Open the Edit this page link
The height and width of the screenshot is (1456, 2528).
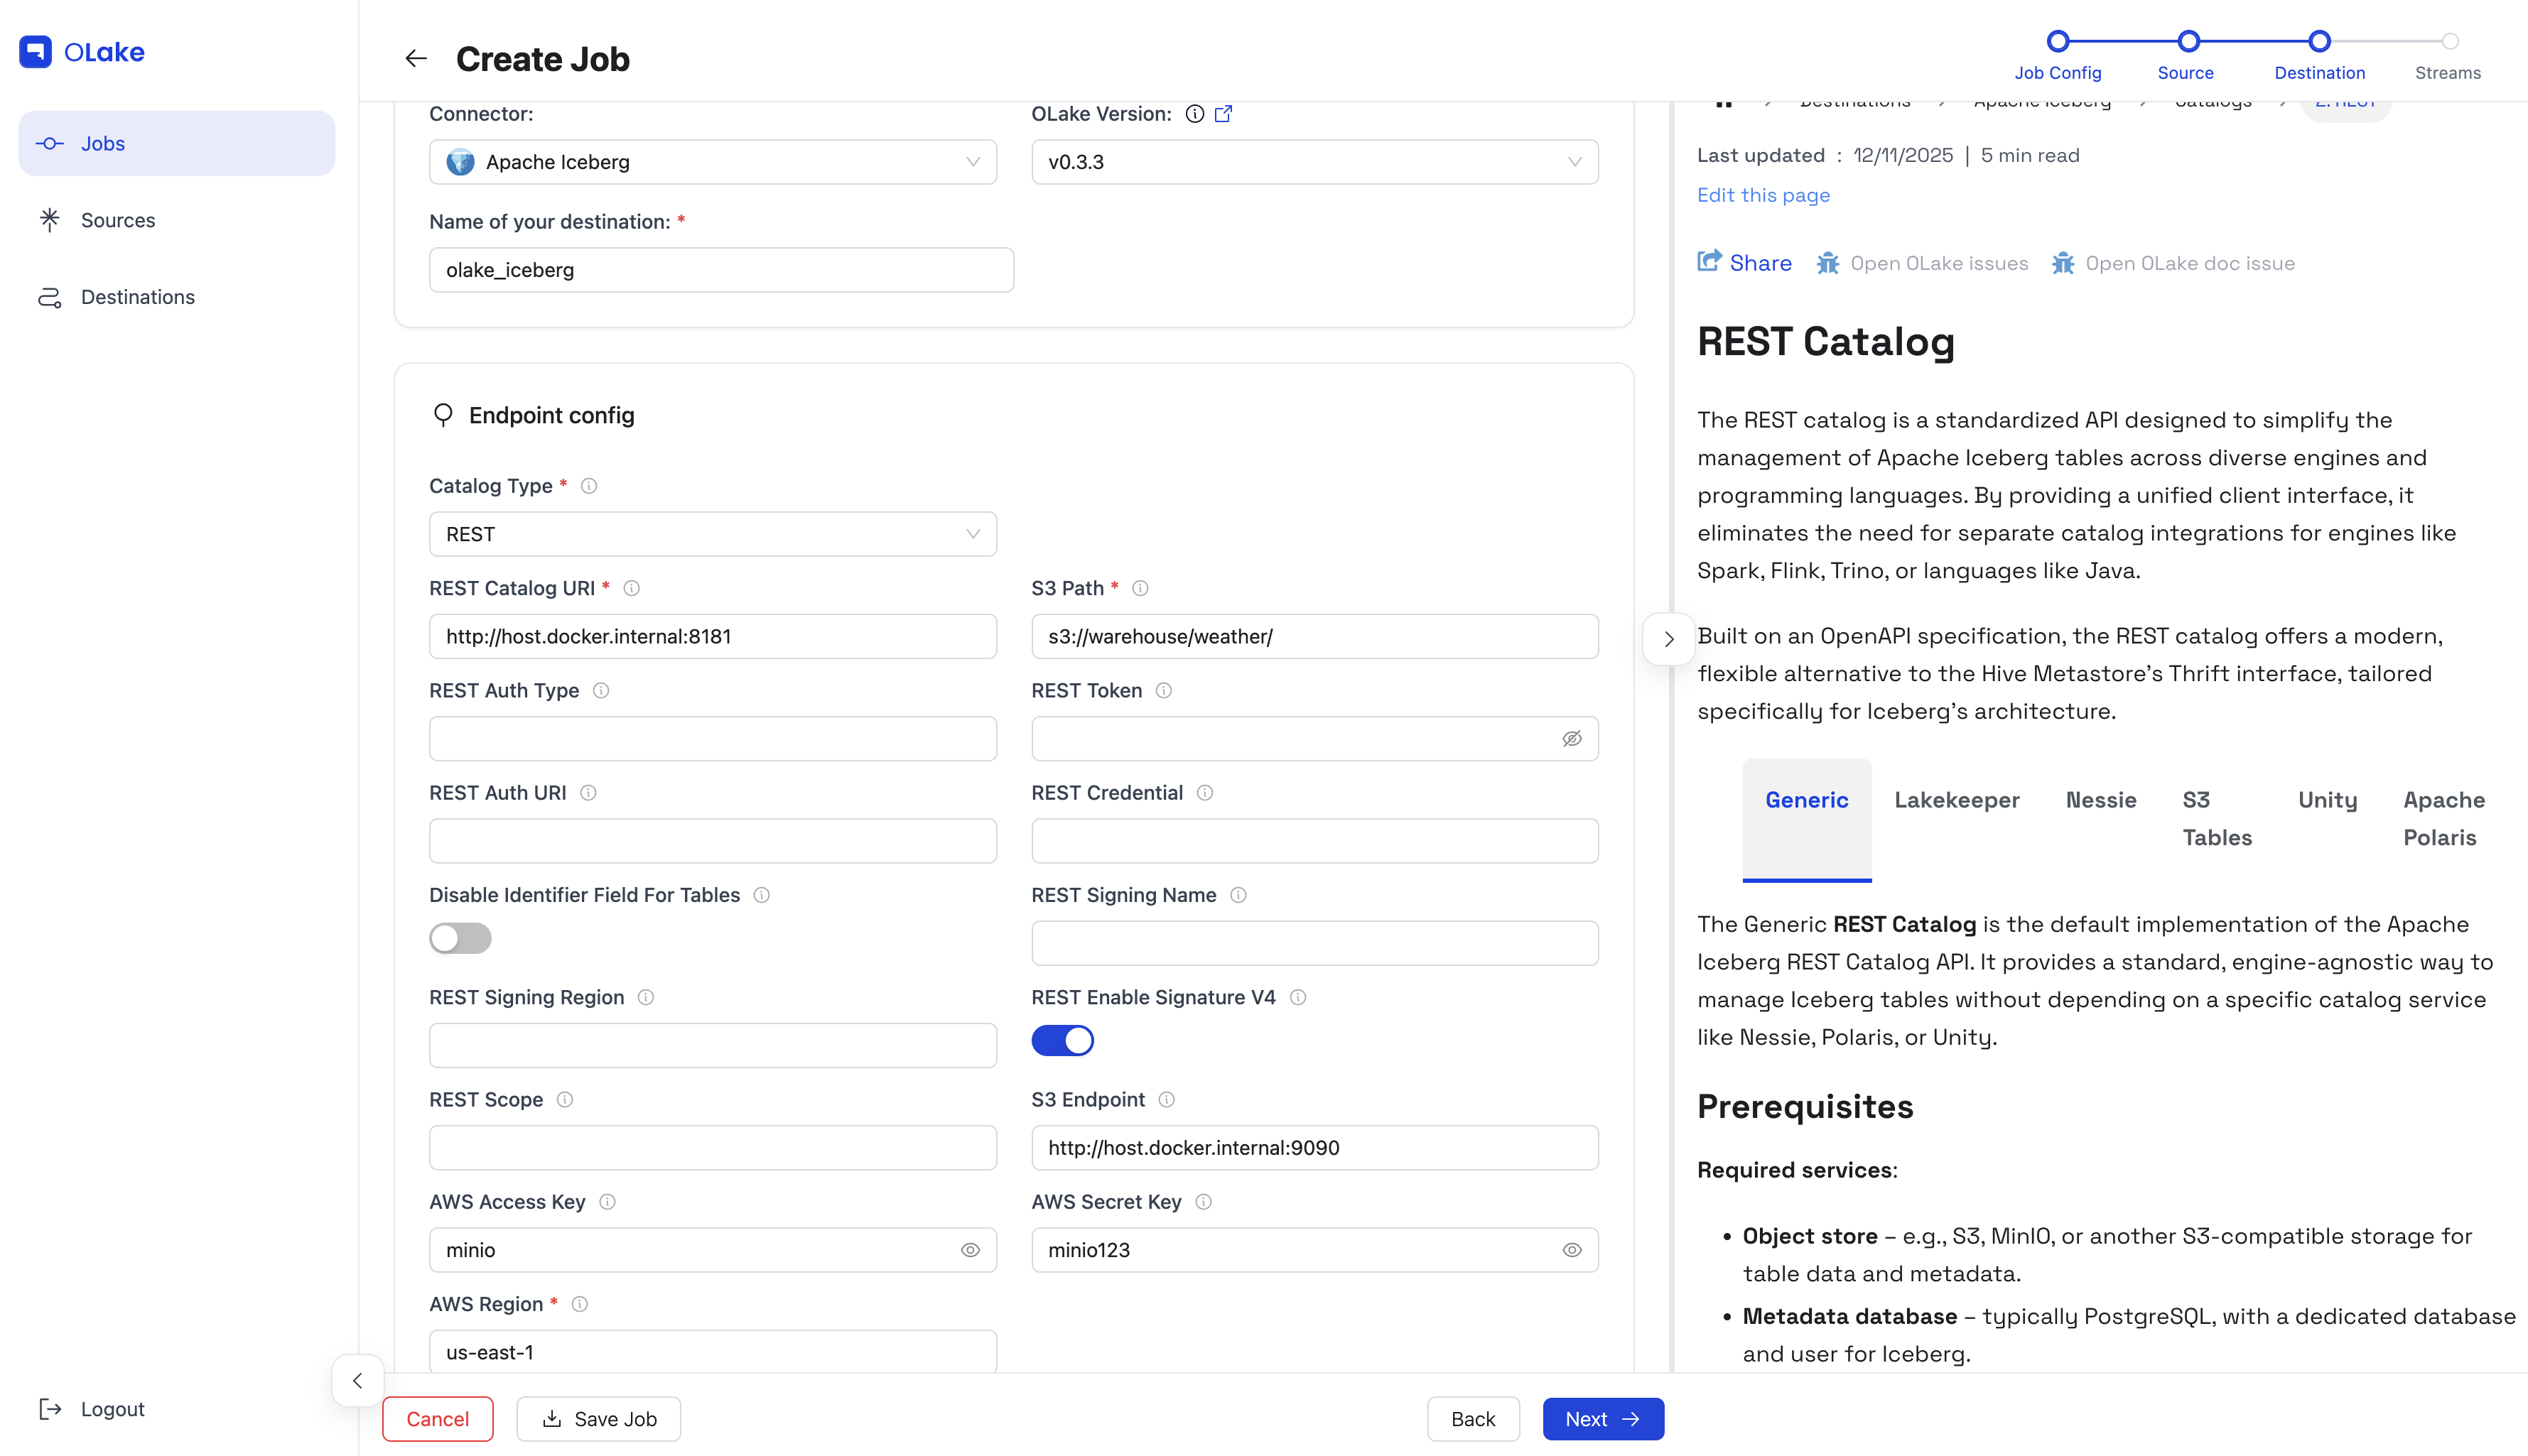point(1763,195)
